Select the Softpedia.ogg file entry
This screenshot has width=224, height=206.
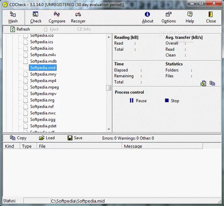click(42, 119)
